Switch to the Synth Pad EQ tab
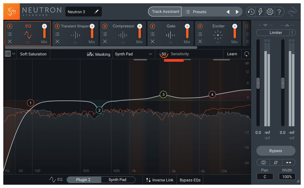This screenshot has height=188, width=304. [x=118, y=180]
